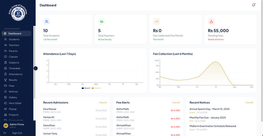Collapse the sidebar with the chevron button
The width and height of the screenshot is (263, 136).
pos(36,68)
